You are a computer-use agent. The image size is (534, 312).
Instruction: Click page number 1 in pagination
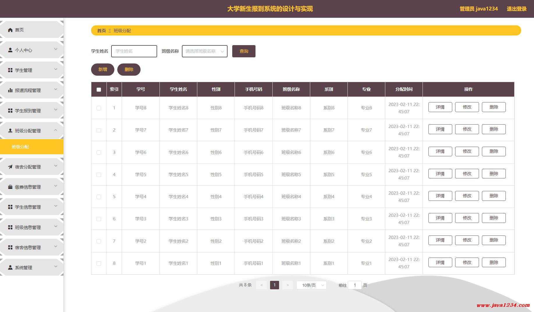tap(274, 285)
